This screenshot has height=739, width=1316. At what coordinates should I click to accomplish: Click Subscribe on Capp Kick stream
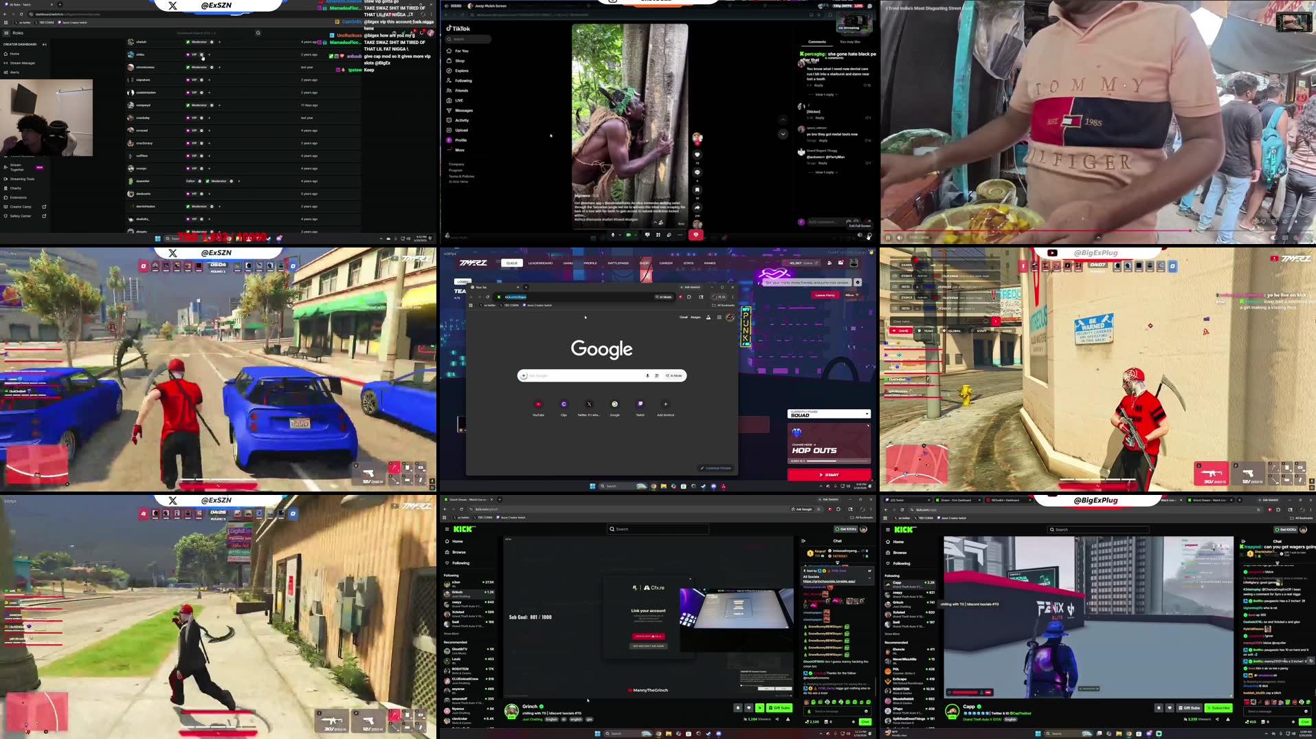pos(1218,707)
